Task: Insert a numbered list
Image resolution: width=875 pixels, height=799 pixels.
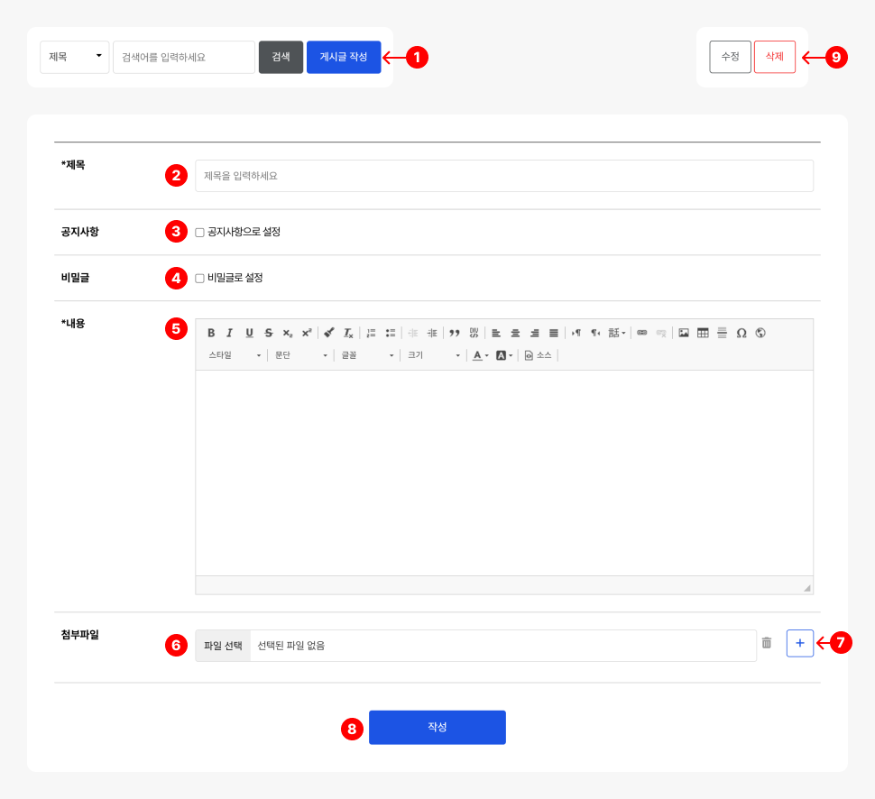Action: click(x=371, y=333)
